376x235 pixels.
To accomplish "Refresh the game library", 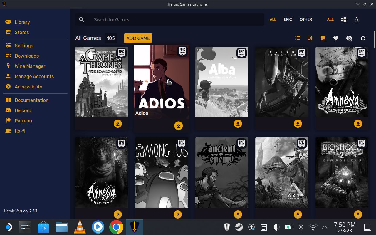I will [x=363, y=38].
